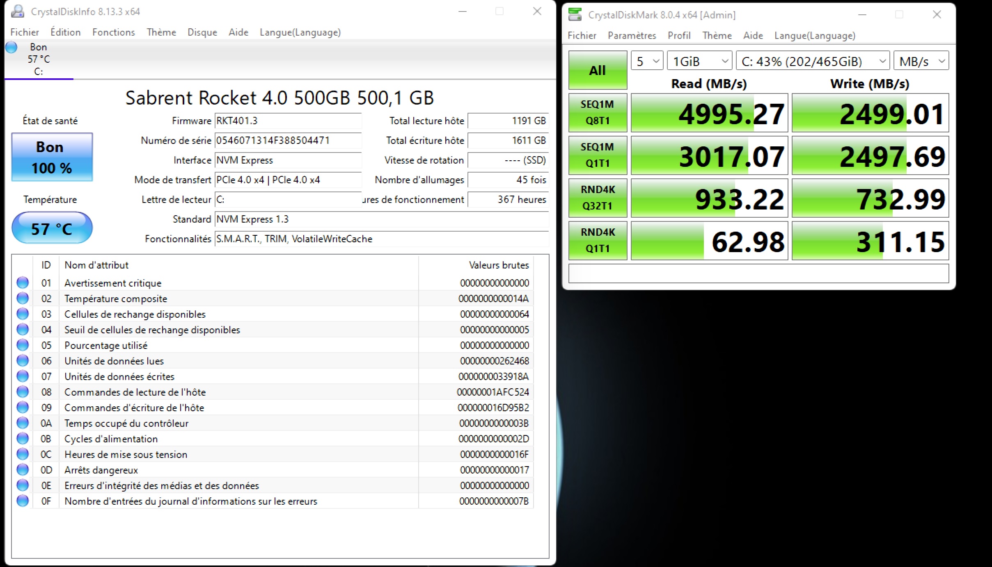992x567 pixels.
Task: Click status orb for Heures de mise sous tension
Action: (23, 454)
